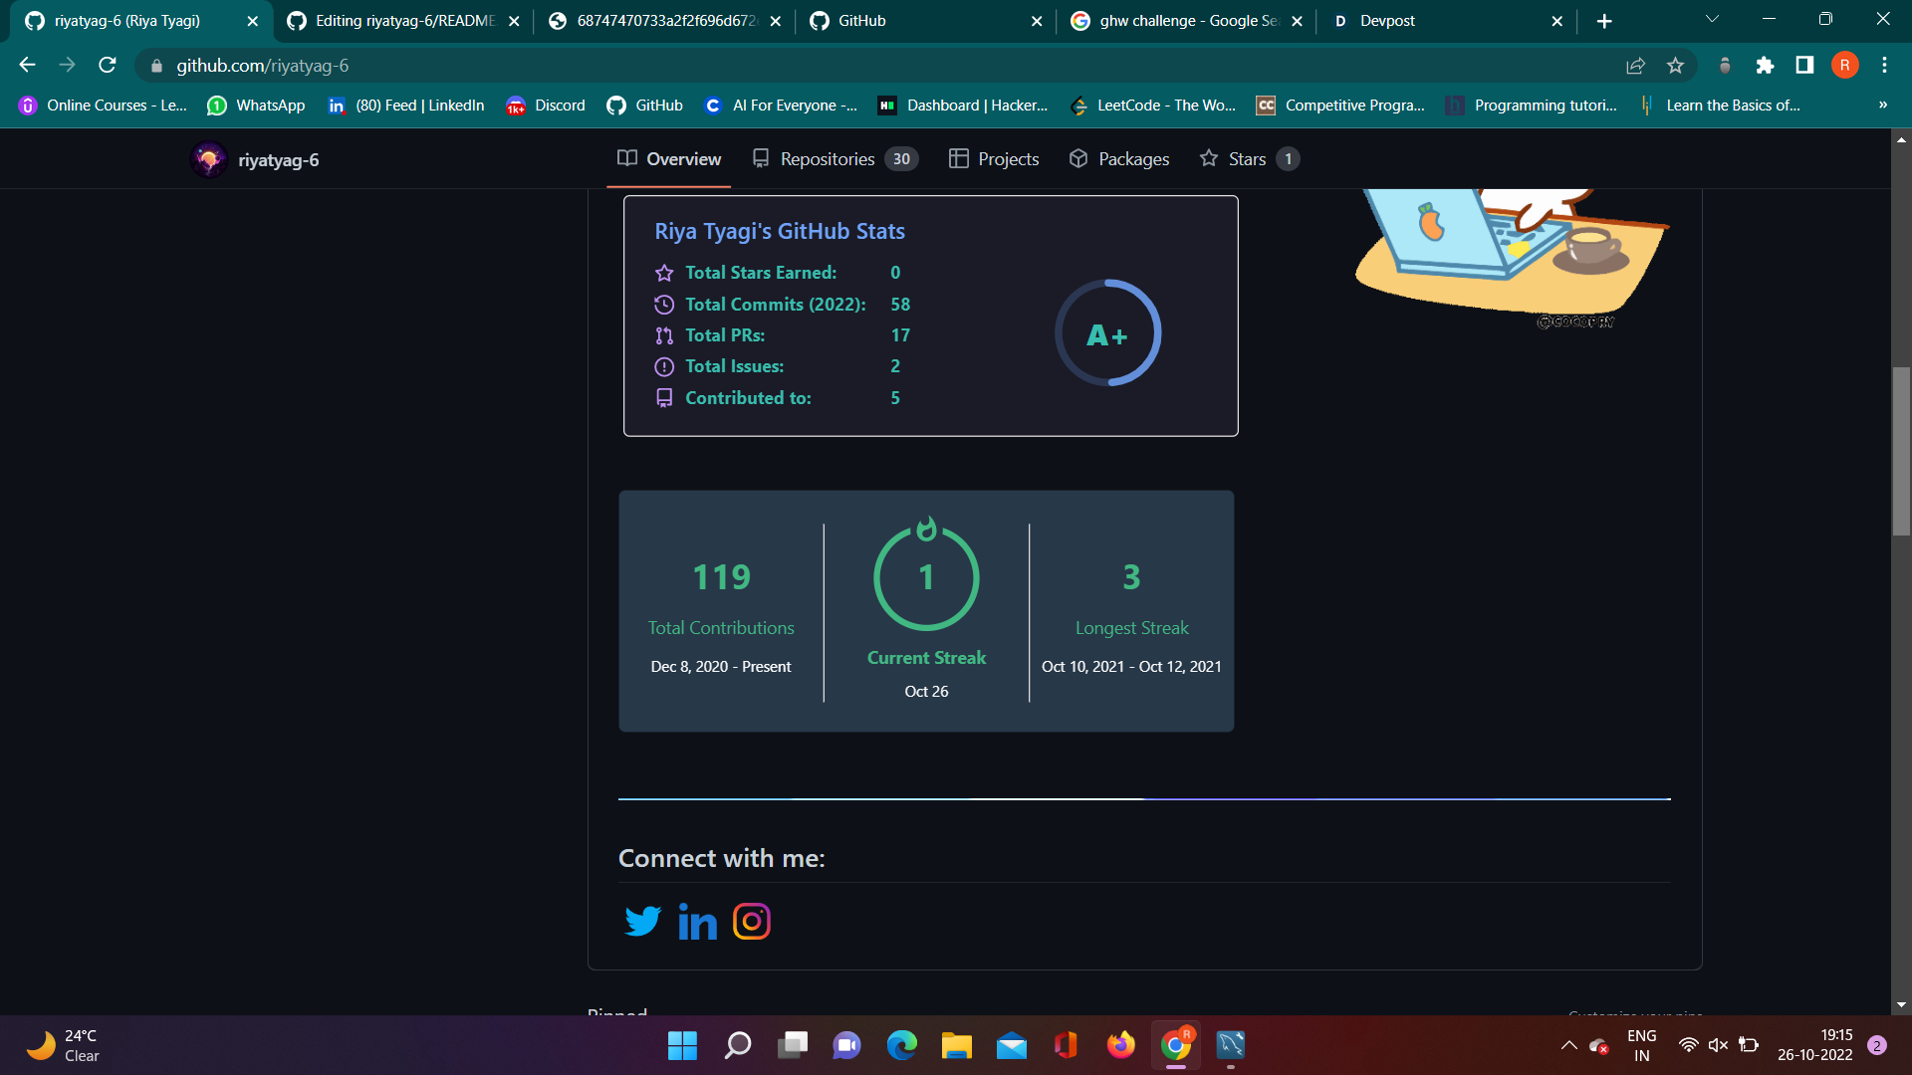Viewport: 1912px width, 1075px height.
Task: Open the Chrome extensions puzzle icon
Action: (1765, 66)
